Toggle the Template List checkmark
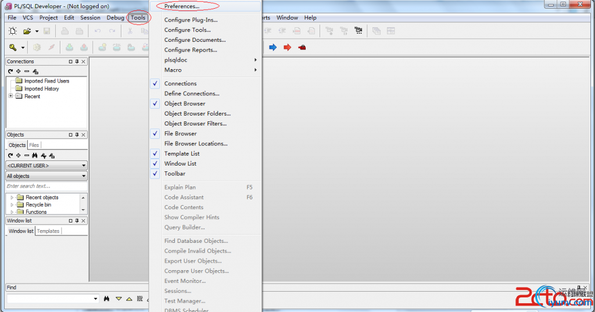 [x=155, y=153]
